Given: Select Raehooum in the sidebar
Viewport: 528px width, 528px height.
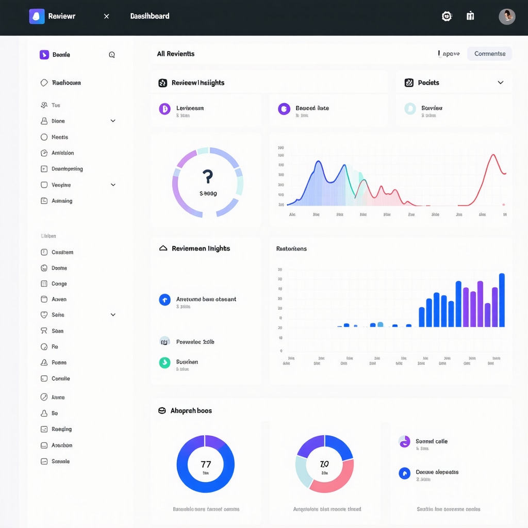Looking at the screenshot, I should point(61,83).
